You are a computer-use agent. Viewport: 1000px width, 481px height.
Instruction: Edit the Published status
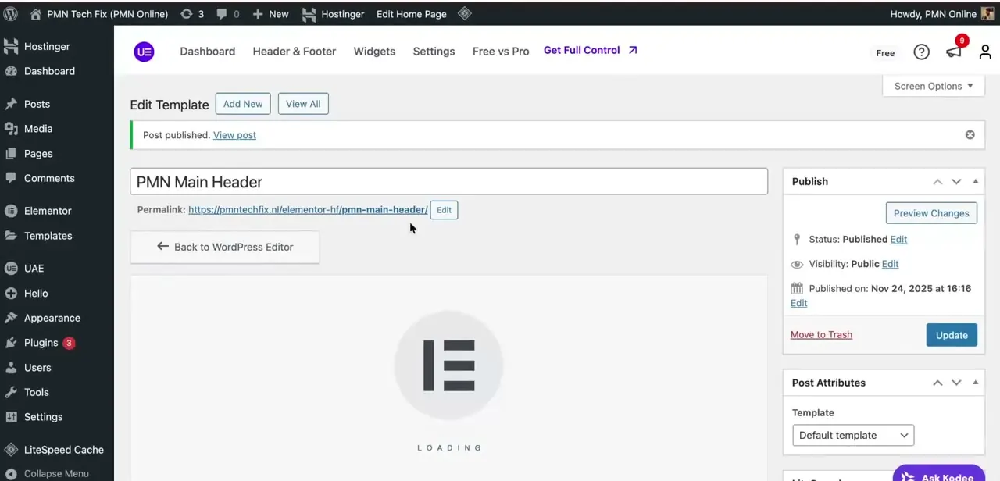[x=898, y=240]
